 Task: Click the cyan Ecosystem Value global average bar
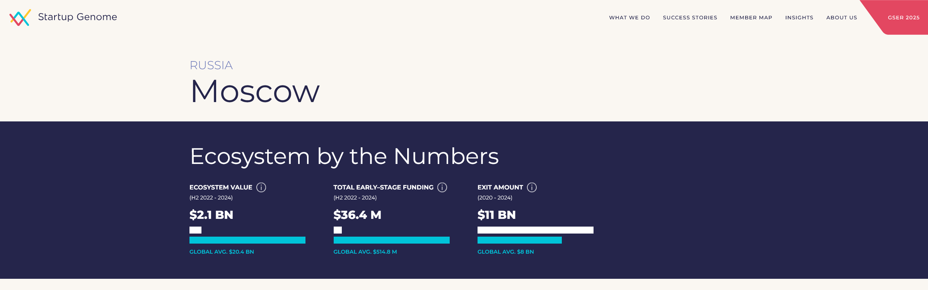click(x=247, y=240)
